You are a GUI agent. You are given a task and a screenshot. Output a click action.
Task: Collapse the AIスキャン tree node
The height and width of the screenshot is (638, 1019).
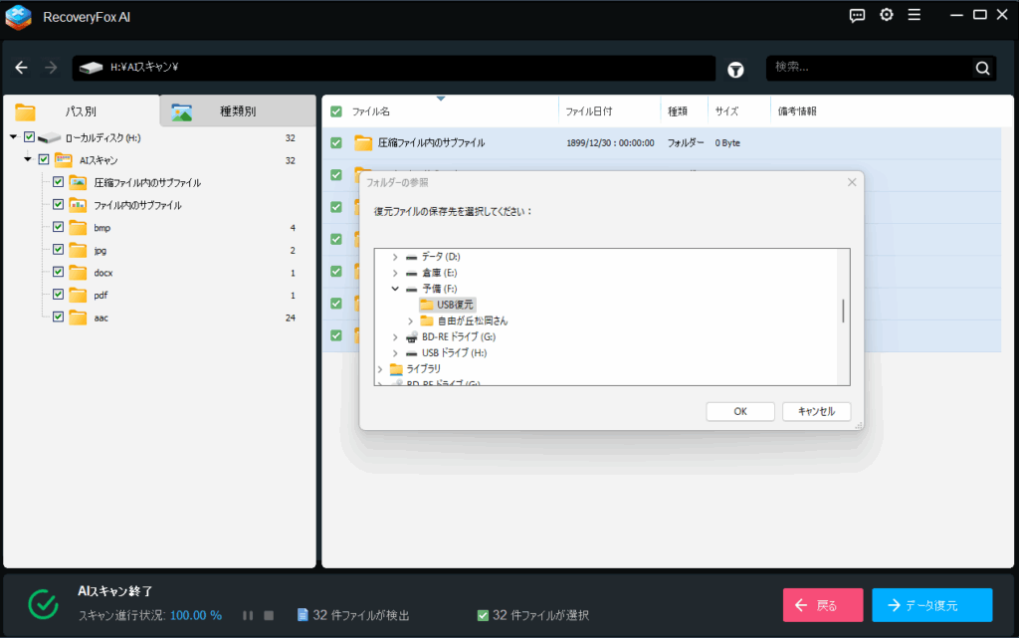click(28, 159)
